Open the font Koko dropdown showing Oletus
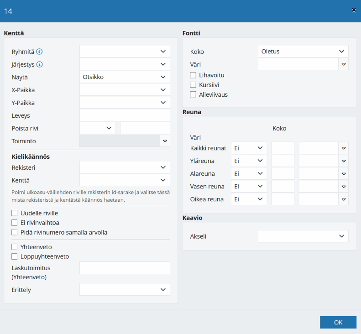 303,51
